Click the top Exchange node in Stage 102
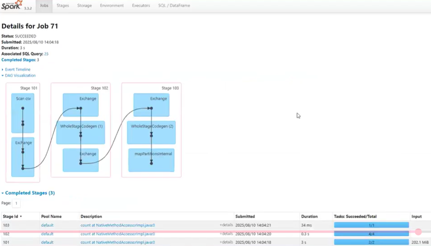 point(81,105)
